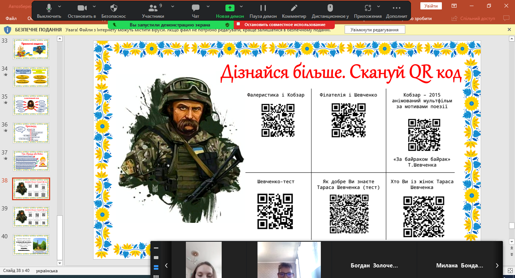
Task: Open the File tab in PowerPoint
Action: pos(11,18)
